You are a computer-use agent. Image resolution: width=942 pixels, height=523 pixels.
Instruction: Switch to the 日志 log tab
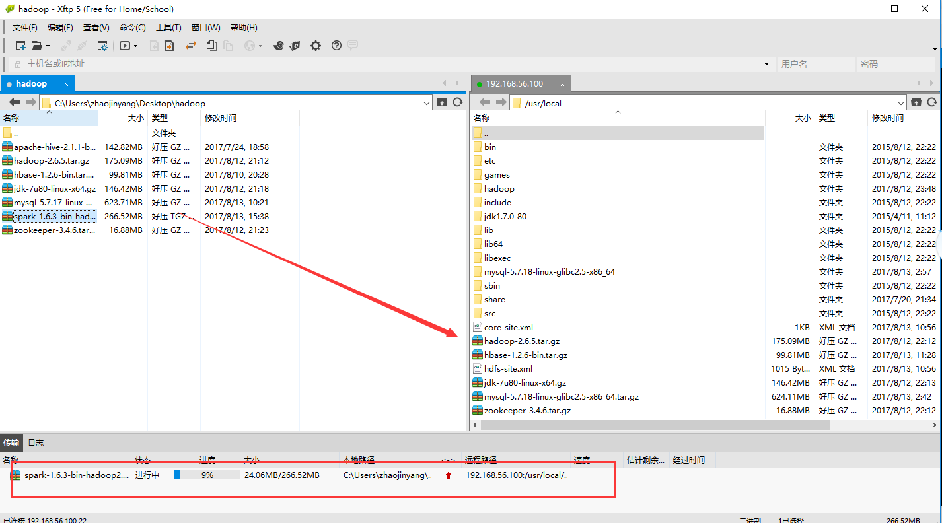pos(36,443)
